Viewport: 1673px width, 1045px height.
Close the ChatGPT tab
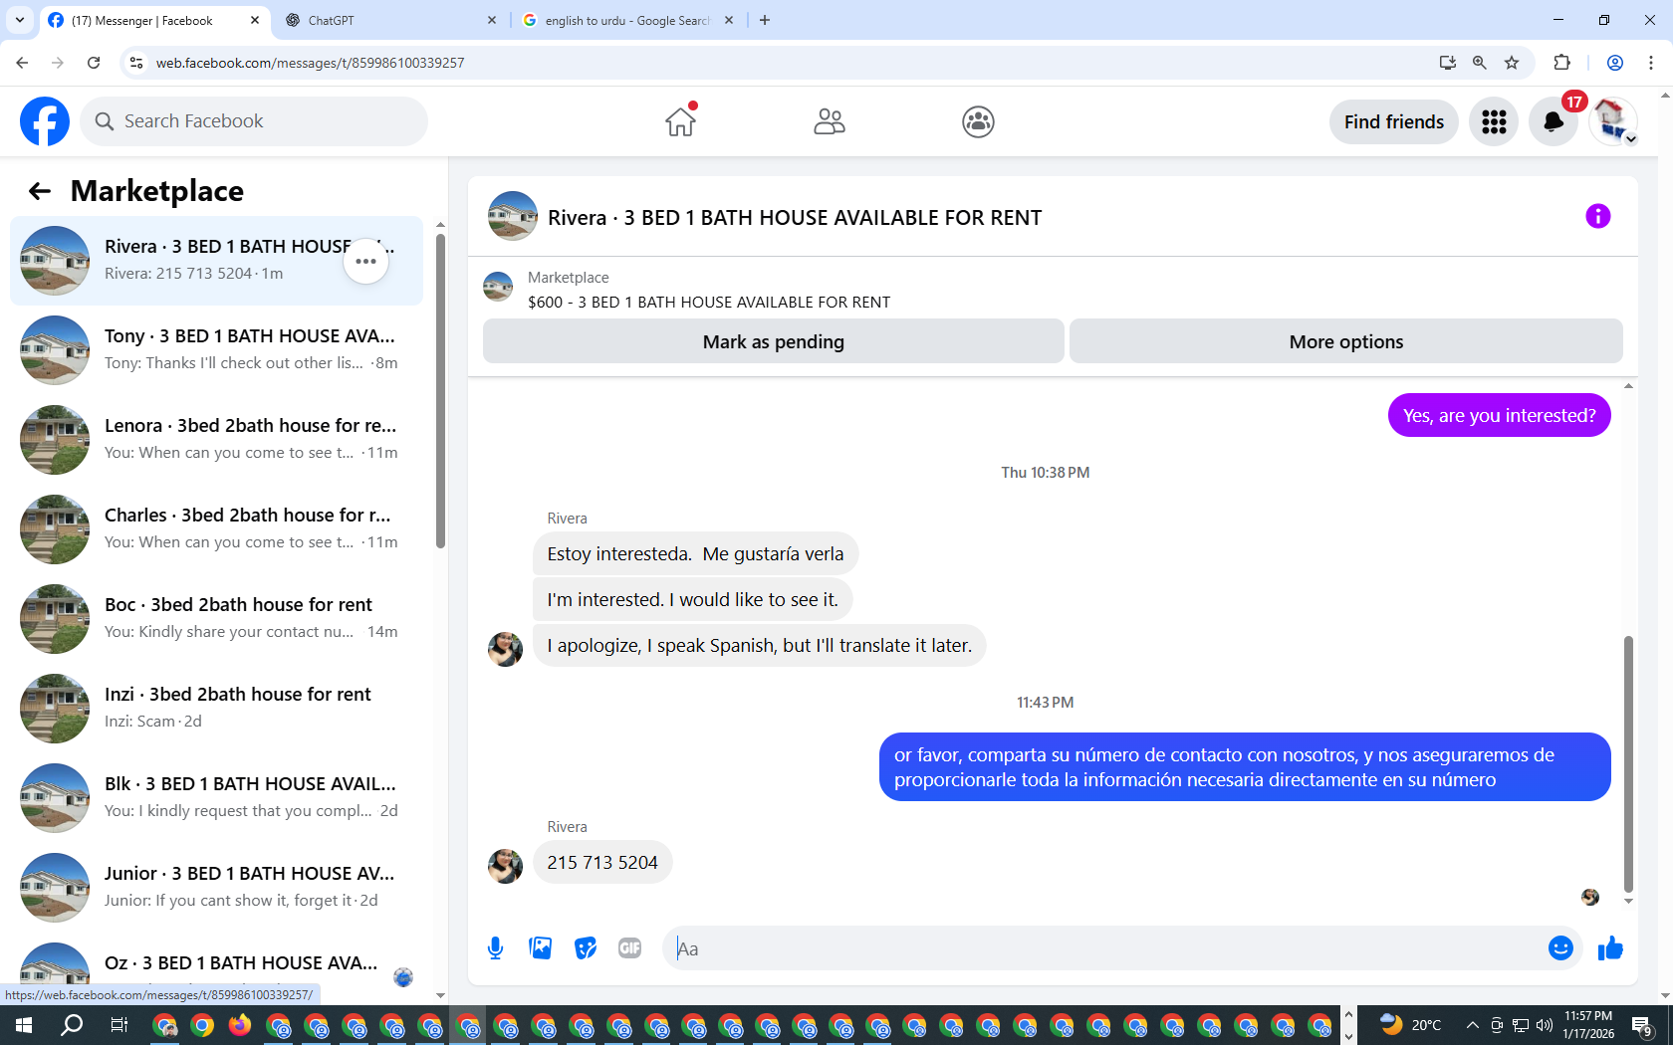tap(492, 20)
